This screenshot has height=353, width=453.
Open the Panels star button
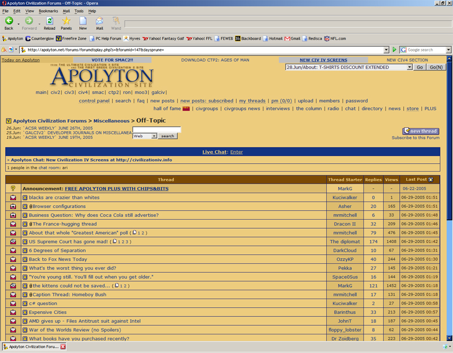[x=66, y=23]
